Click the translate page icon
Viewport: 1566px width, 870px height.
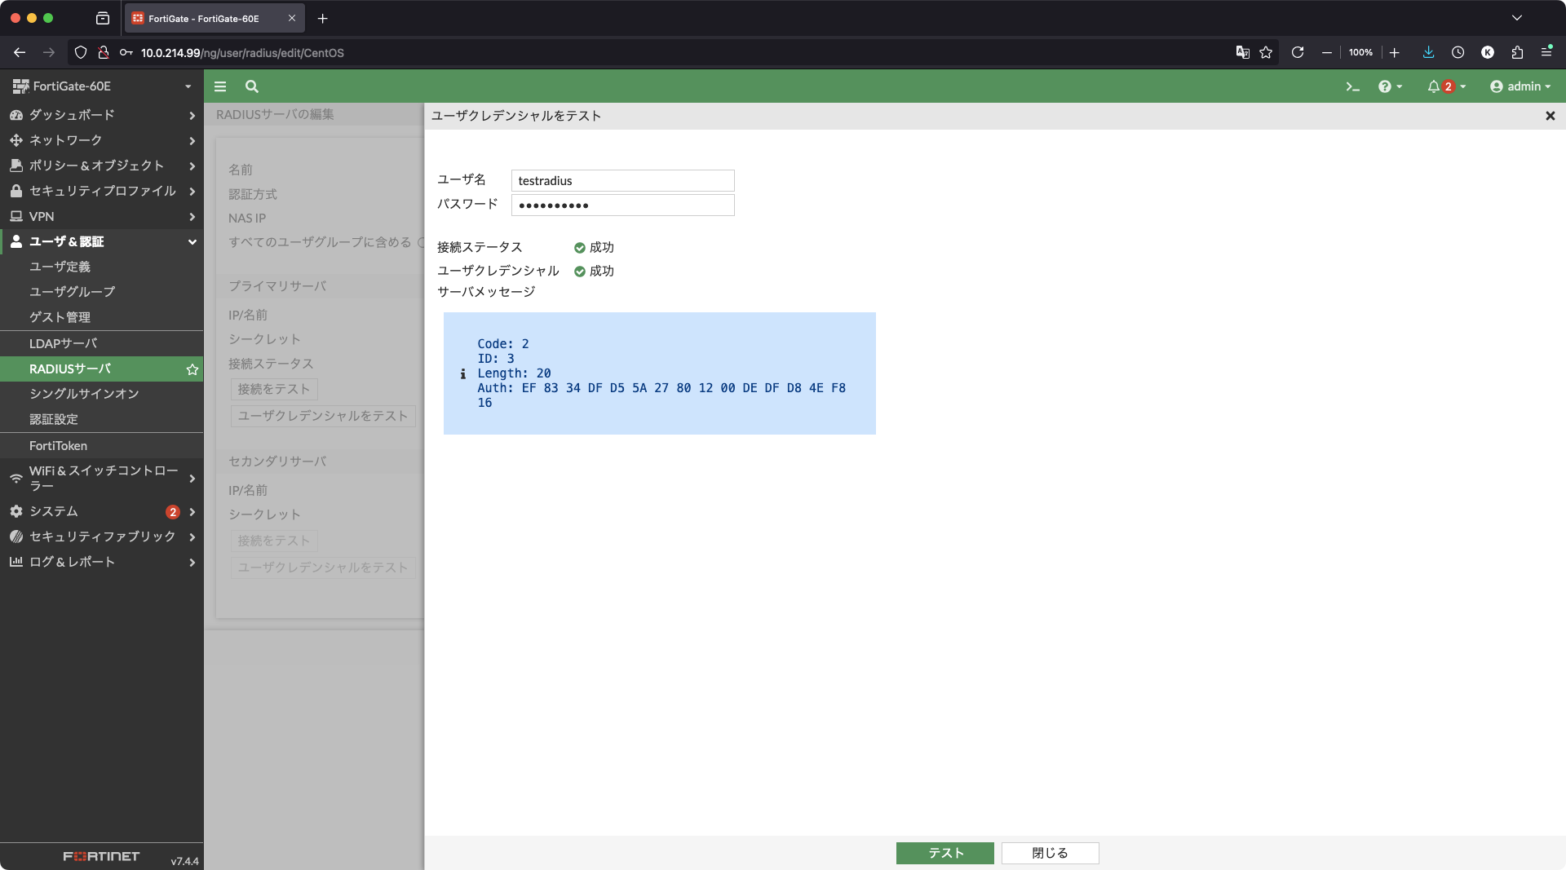(1242, 52)
